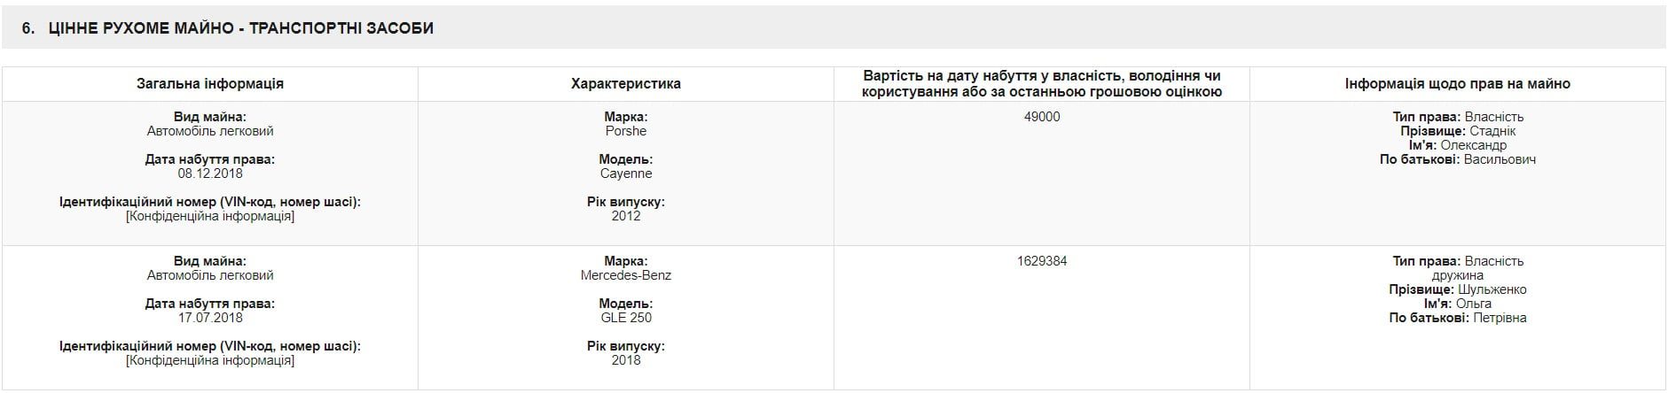Click the first name Олександр
Viewport: 1668px width, 393px height.
coord(1473,145)
